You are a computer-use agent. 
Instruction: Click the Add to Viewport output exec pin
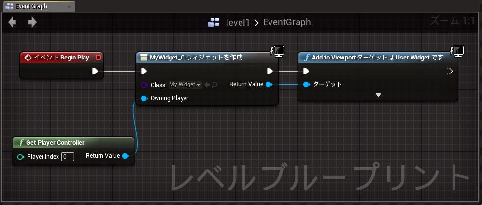[x=449, y=71]
